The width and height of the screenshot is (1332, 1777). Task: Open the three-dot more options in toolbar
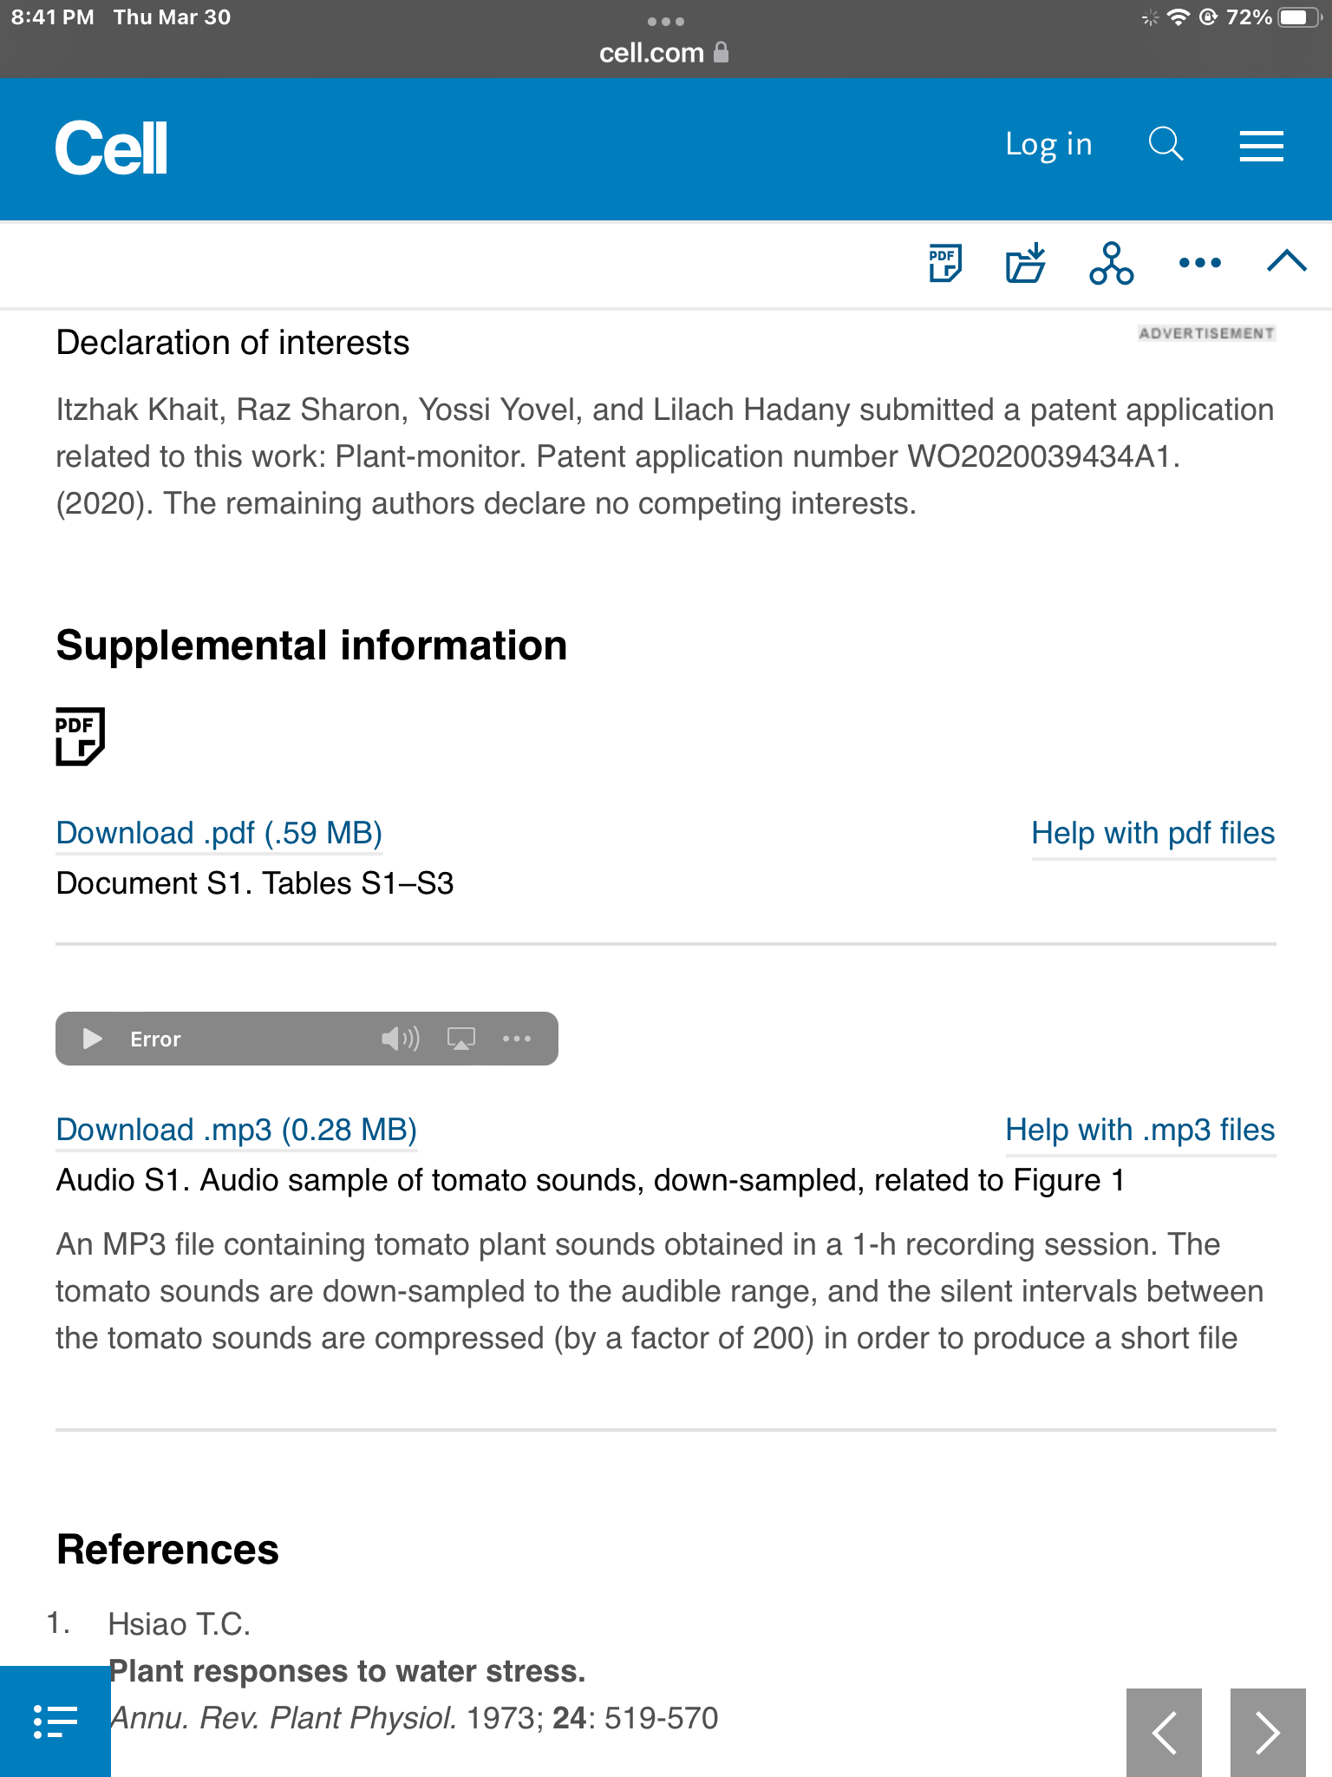1200,262
